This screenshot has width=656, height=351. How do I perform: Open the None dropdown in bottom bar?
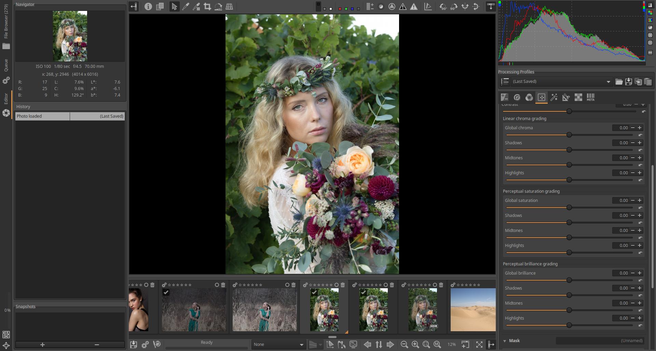coord(278,345)
